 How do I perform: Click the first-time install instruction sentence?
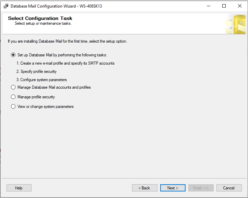click(x=68, y=41)
